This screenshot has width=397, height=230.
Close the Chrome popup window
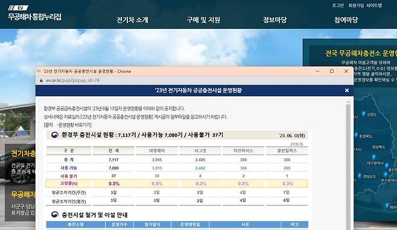(346, 71)
